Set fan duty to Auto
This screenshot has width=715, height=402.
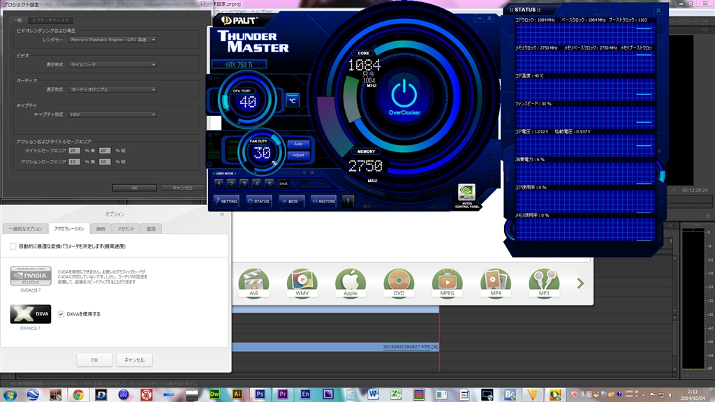click(x=298, y=144)
